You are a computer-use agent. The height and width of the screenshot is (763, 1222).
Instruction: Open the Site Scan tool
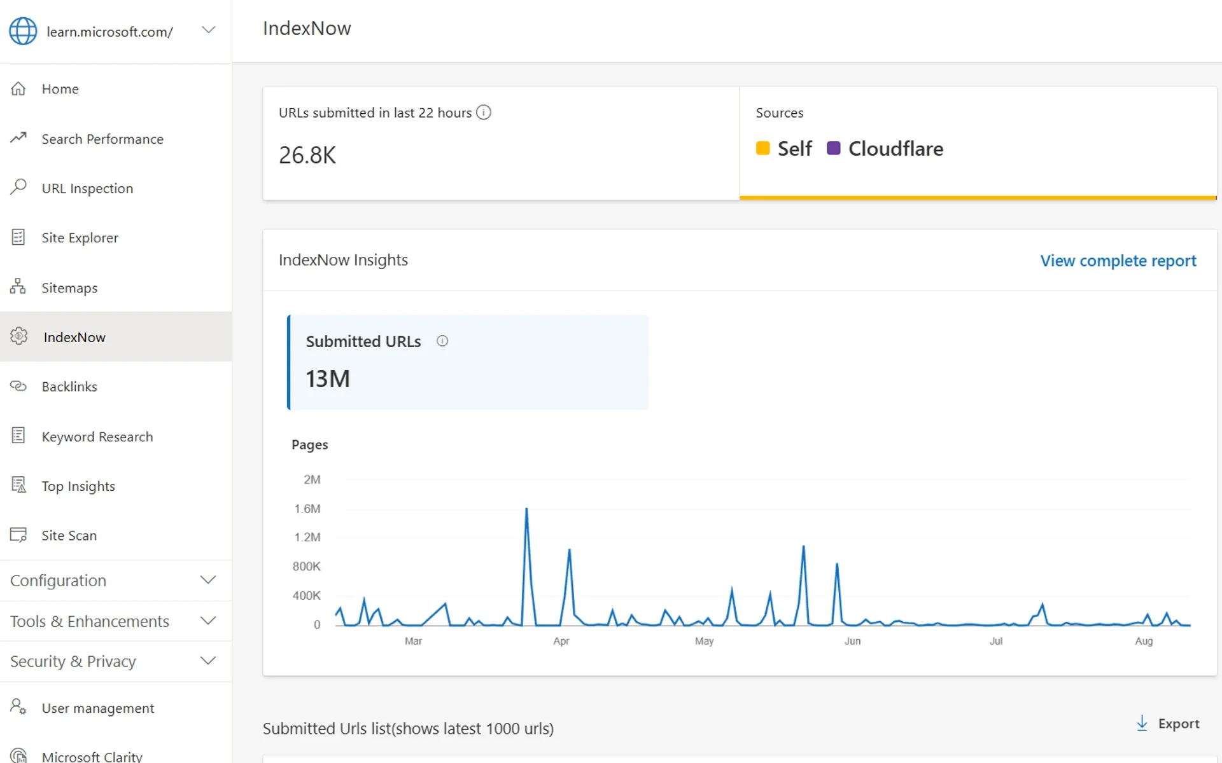click(x=69, y=535)
